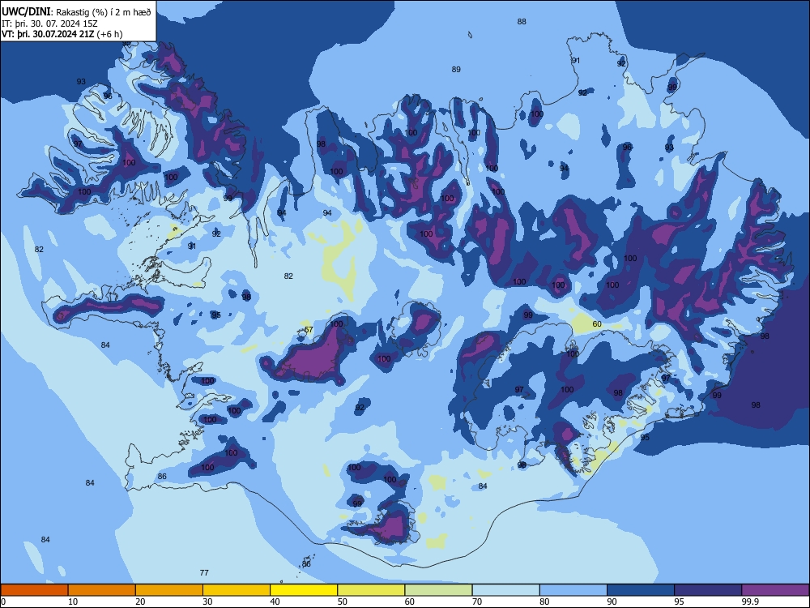The image size is (810, 608).
Task: Click the lightest blue 70–80 legend swatch
Action: point(505,590)
